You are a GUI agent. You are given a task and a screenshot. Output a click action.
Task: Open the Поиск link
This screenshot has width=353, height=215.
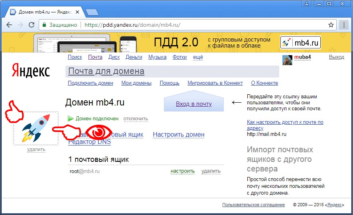pos(75,57)
